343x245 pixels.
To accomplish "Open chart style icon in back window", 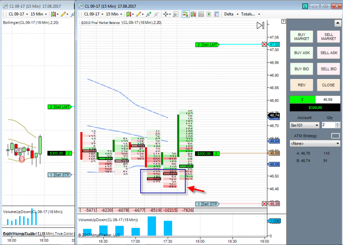I will (x=53, y=14).
